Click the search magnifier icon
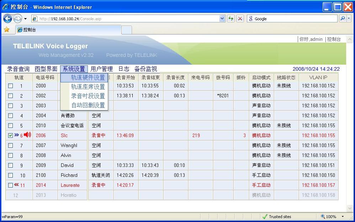This screenshot has width=355, height=222. pos(343,18)
